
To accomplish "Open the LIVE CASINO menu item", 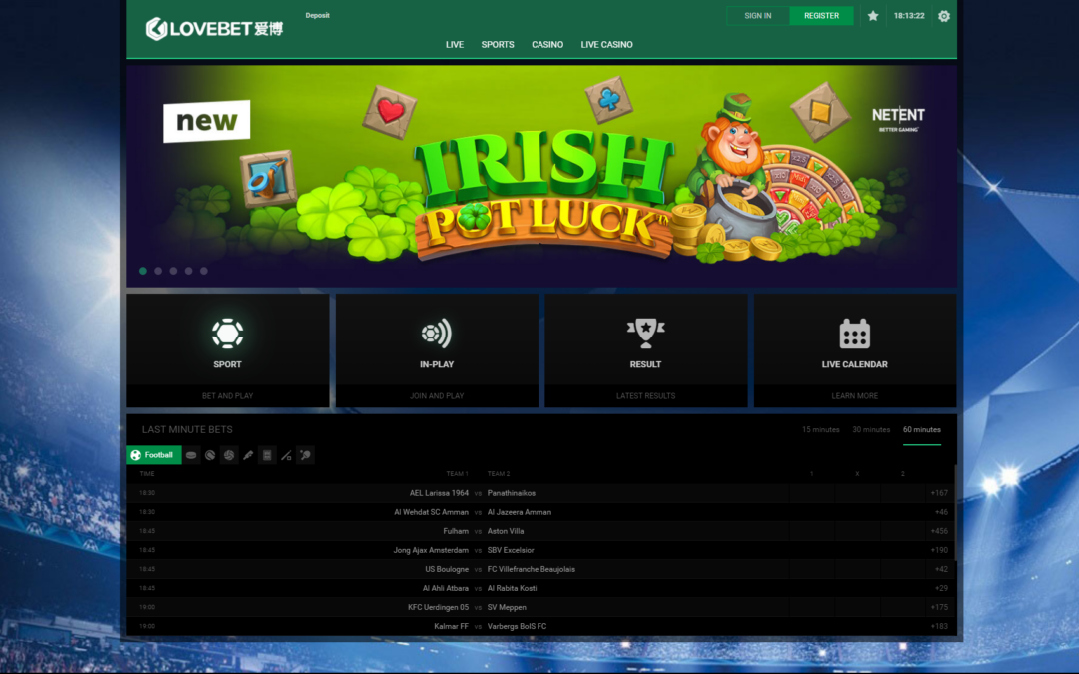I will pos(607,45).
